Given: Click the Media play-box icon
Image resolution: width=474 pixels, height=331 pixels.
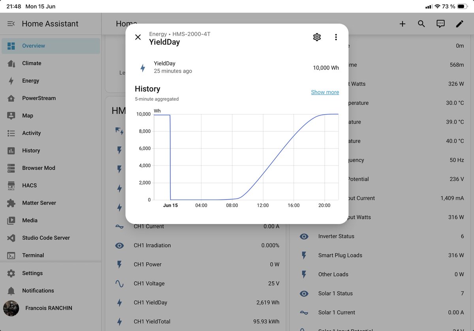Looking at the screenshot, I should pyautogui.click(x=11, y=220).
